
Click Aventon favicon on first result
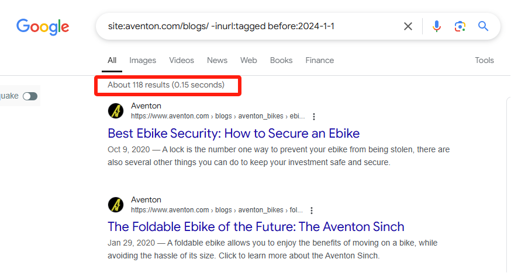tap(116, 111)
